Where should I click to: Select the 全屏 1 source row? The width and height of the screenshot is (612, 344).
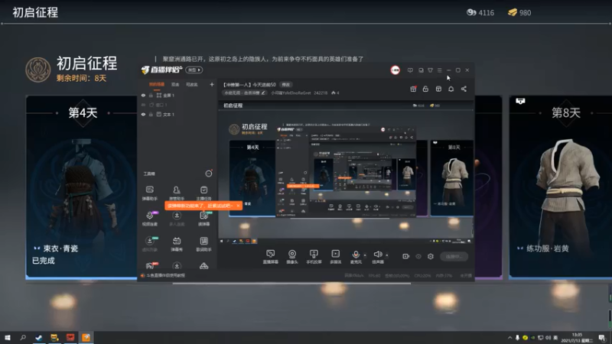pyautogui.click(x=177, y=95)
